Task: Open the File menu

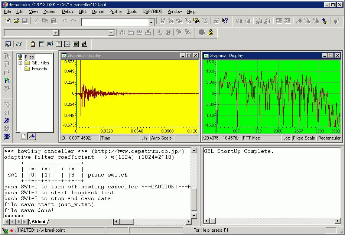Action: (x=7, y=11)
